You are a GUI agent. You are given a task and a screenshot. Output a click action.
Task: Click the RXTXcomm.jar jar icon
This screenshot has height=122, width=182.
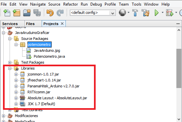coord(23,92)
